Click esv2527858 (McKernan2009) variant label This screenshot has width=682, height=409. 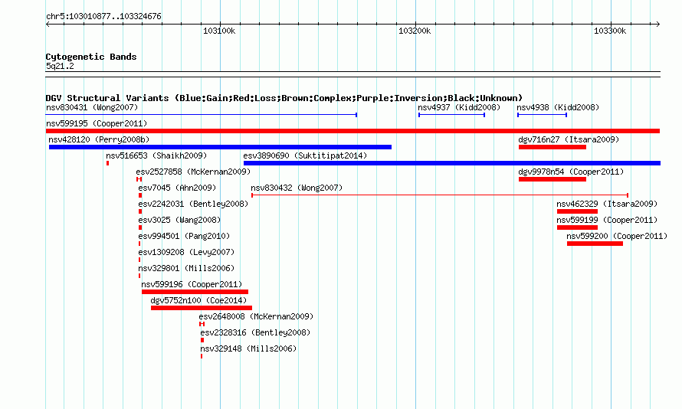pyautogui.click(x=193, y=172)
